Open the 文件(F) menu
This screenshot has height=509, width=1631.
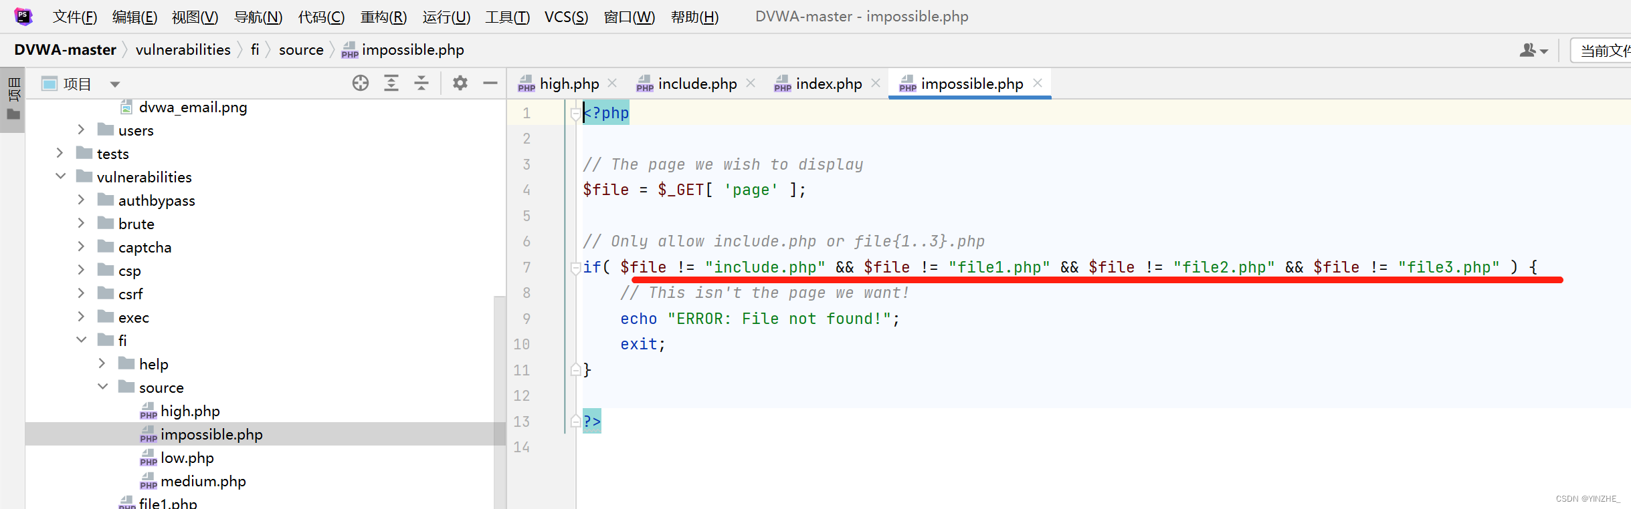(x=75, y=17)
